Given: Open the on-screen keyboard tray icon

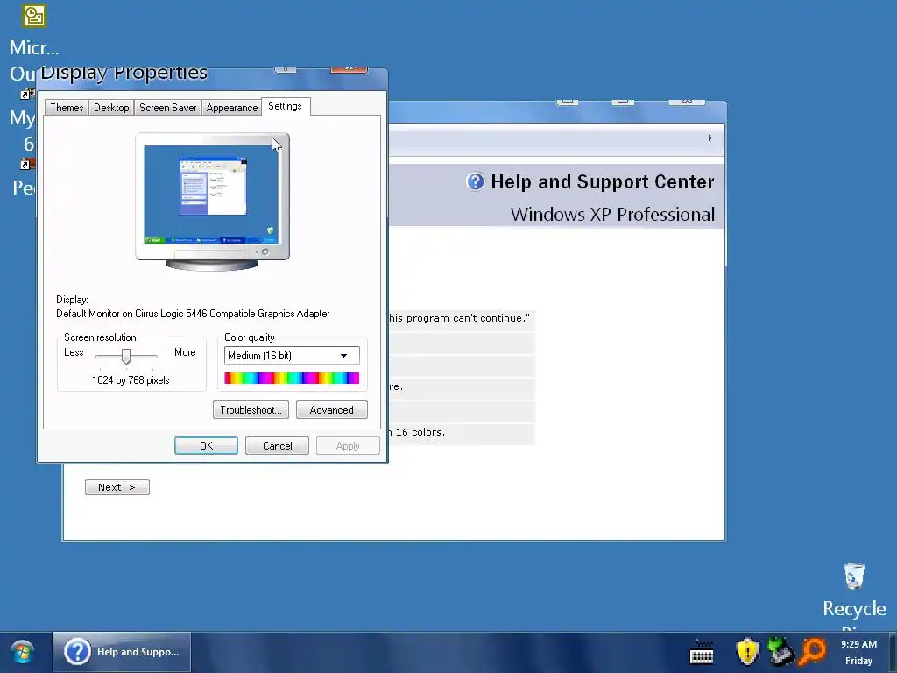Looking at the screenshot, I should [x=702, y=652].
